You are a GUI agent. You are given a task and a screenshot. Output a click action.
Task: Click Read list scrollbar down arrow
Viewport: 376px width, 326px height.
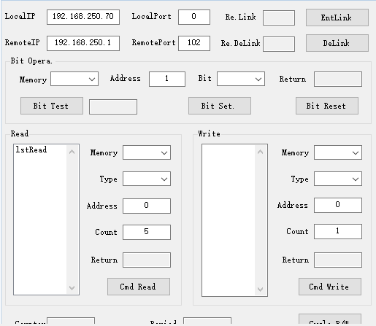pyautogui.click(x=72, y=288)
